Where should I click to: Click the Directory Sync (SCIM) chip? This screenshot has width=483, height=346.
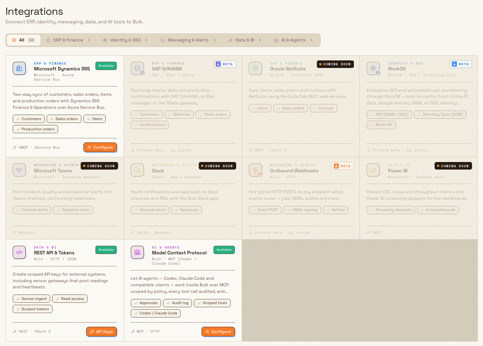440,115
